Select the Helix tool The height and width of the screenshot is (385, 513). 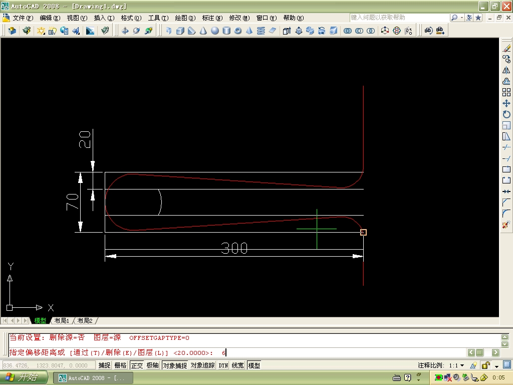261,31
